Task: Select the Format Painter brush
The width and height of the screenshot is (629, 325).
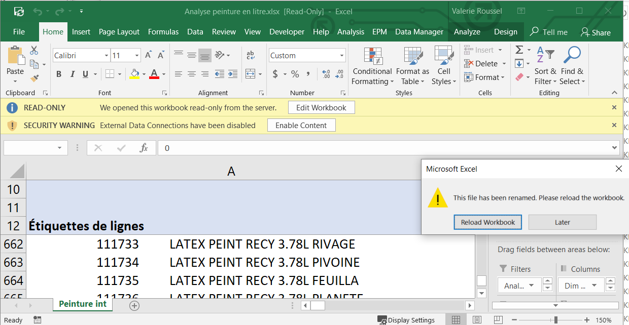Action: pos(34,78)
